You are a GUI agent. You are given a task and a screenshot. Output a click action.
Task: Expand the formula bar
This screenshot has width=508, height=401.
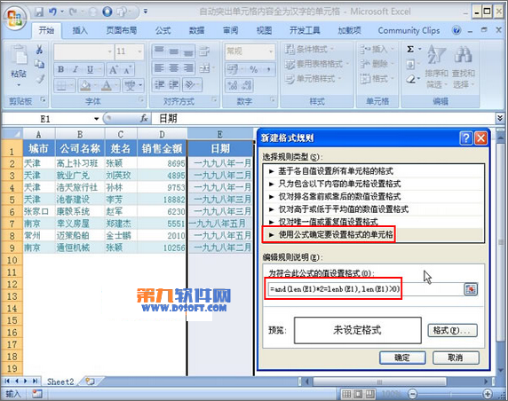(x=500, y=118)
